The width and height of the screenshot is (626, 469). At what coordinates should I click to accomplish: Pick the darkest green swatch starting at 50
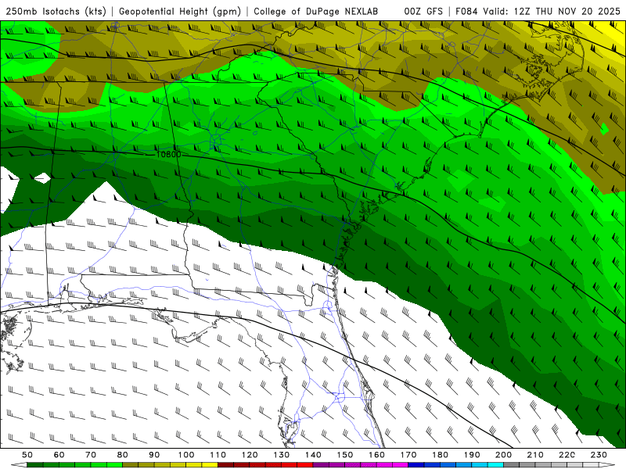coord(35,465)
